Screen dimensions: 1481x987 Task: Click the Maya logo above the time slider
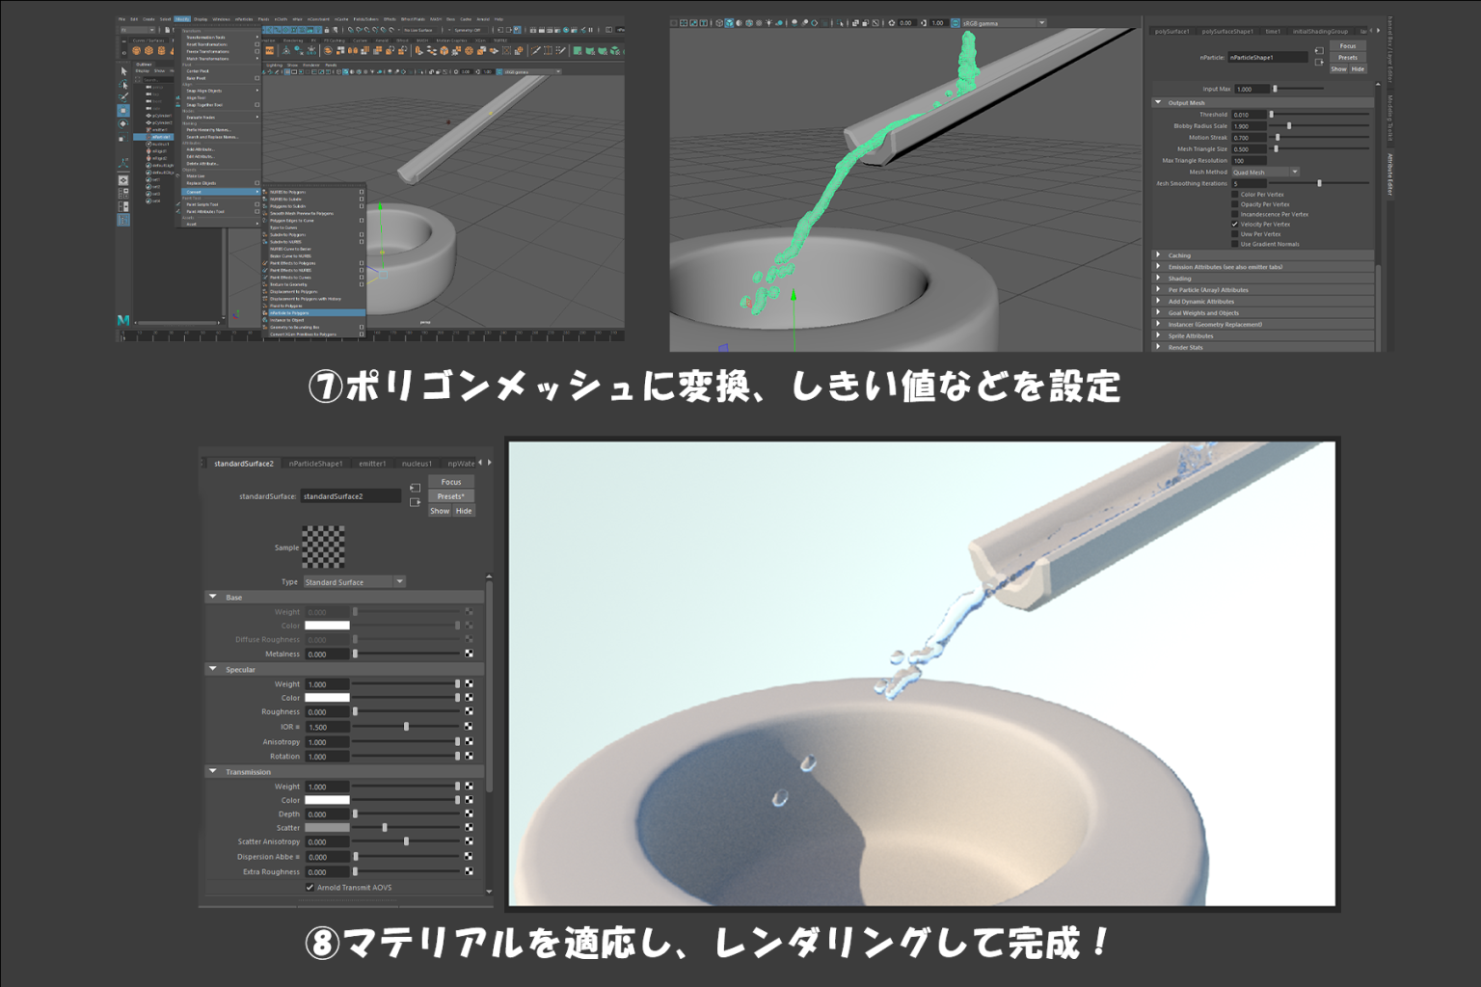pos(121,318)
